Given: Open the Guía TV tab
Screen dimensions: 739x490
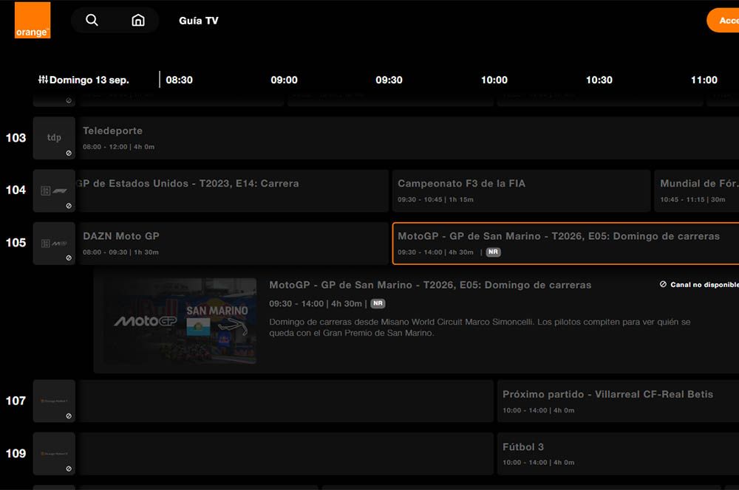Looking at the screenshot, I should (x=198, y=21).
